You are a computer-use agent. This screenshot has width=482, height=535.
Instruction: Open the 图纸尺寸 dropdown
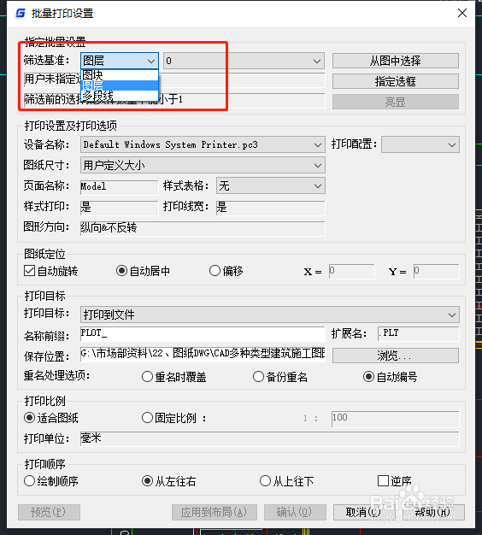click(x=203, y=166)
